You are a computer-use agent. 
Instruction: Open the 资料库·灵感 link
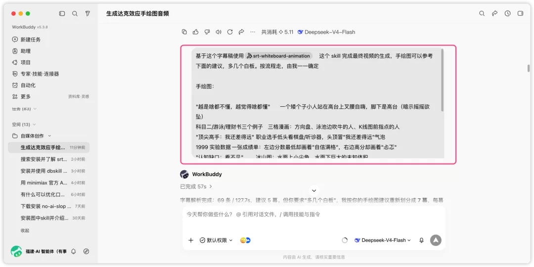[79, 97]
